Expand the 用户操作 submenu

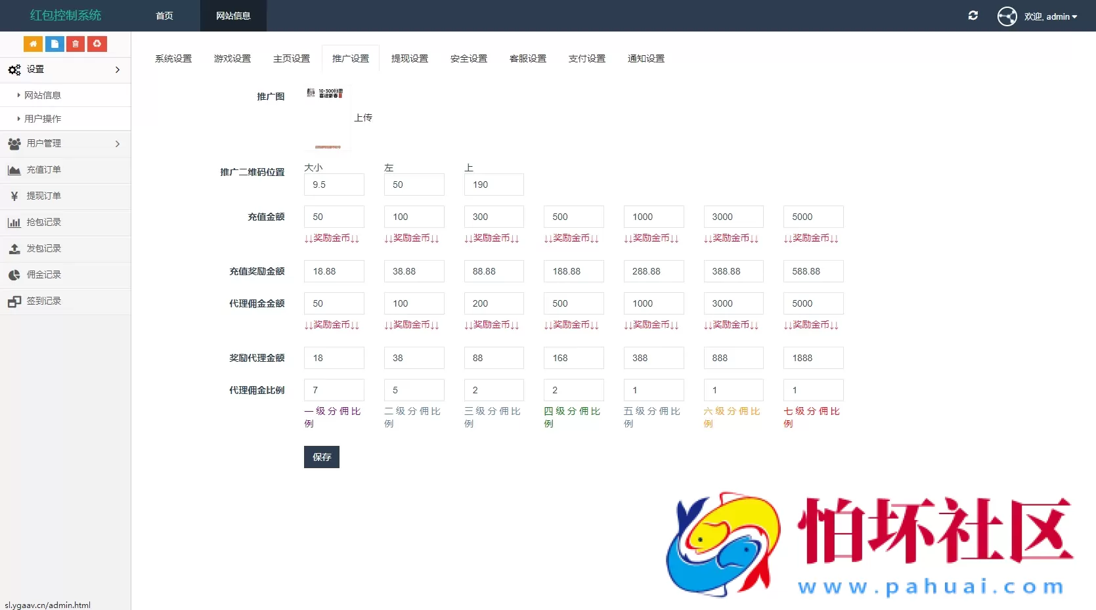[x=45, y=118]
